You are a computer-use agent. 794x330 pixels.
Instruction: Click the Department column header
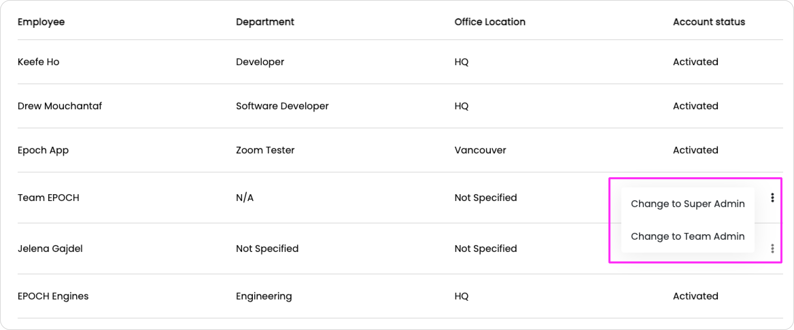click(x=265, y=22)
